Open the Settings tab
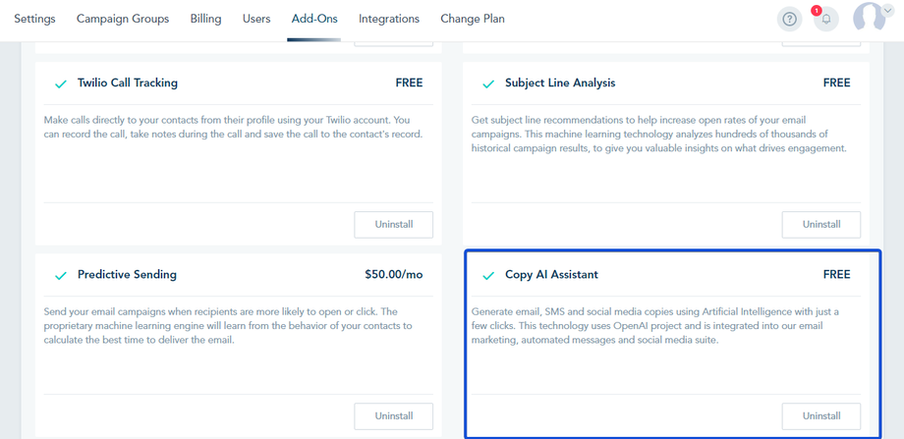The width and height of the screenshot is (904, 439). 34,19
